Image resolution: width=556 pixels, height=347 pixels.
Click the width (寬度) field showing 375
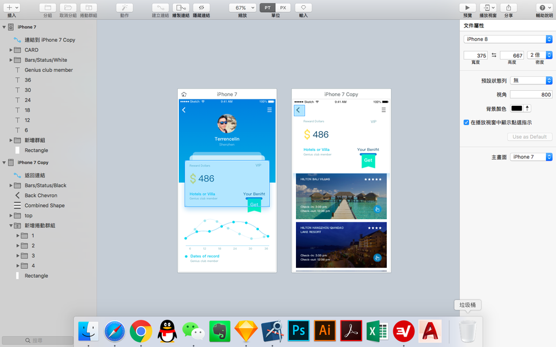pyautogui.click(x=475, y=56)
